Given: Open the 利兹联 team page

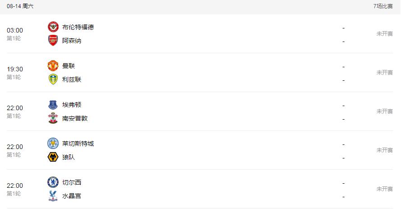Looking at the screenshot, I should point(72,79).
